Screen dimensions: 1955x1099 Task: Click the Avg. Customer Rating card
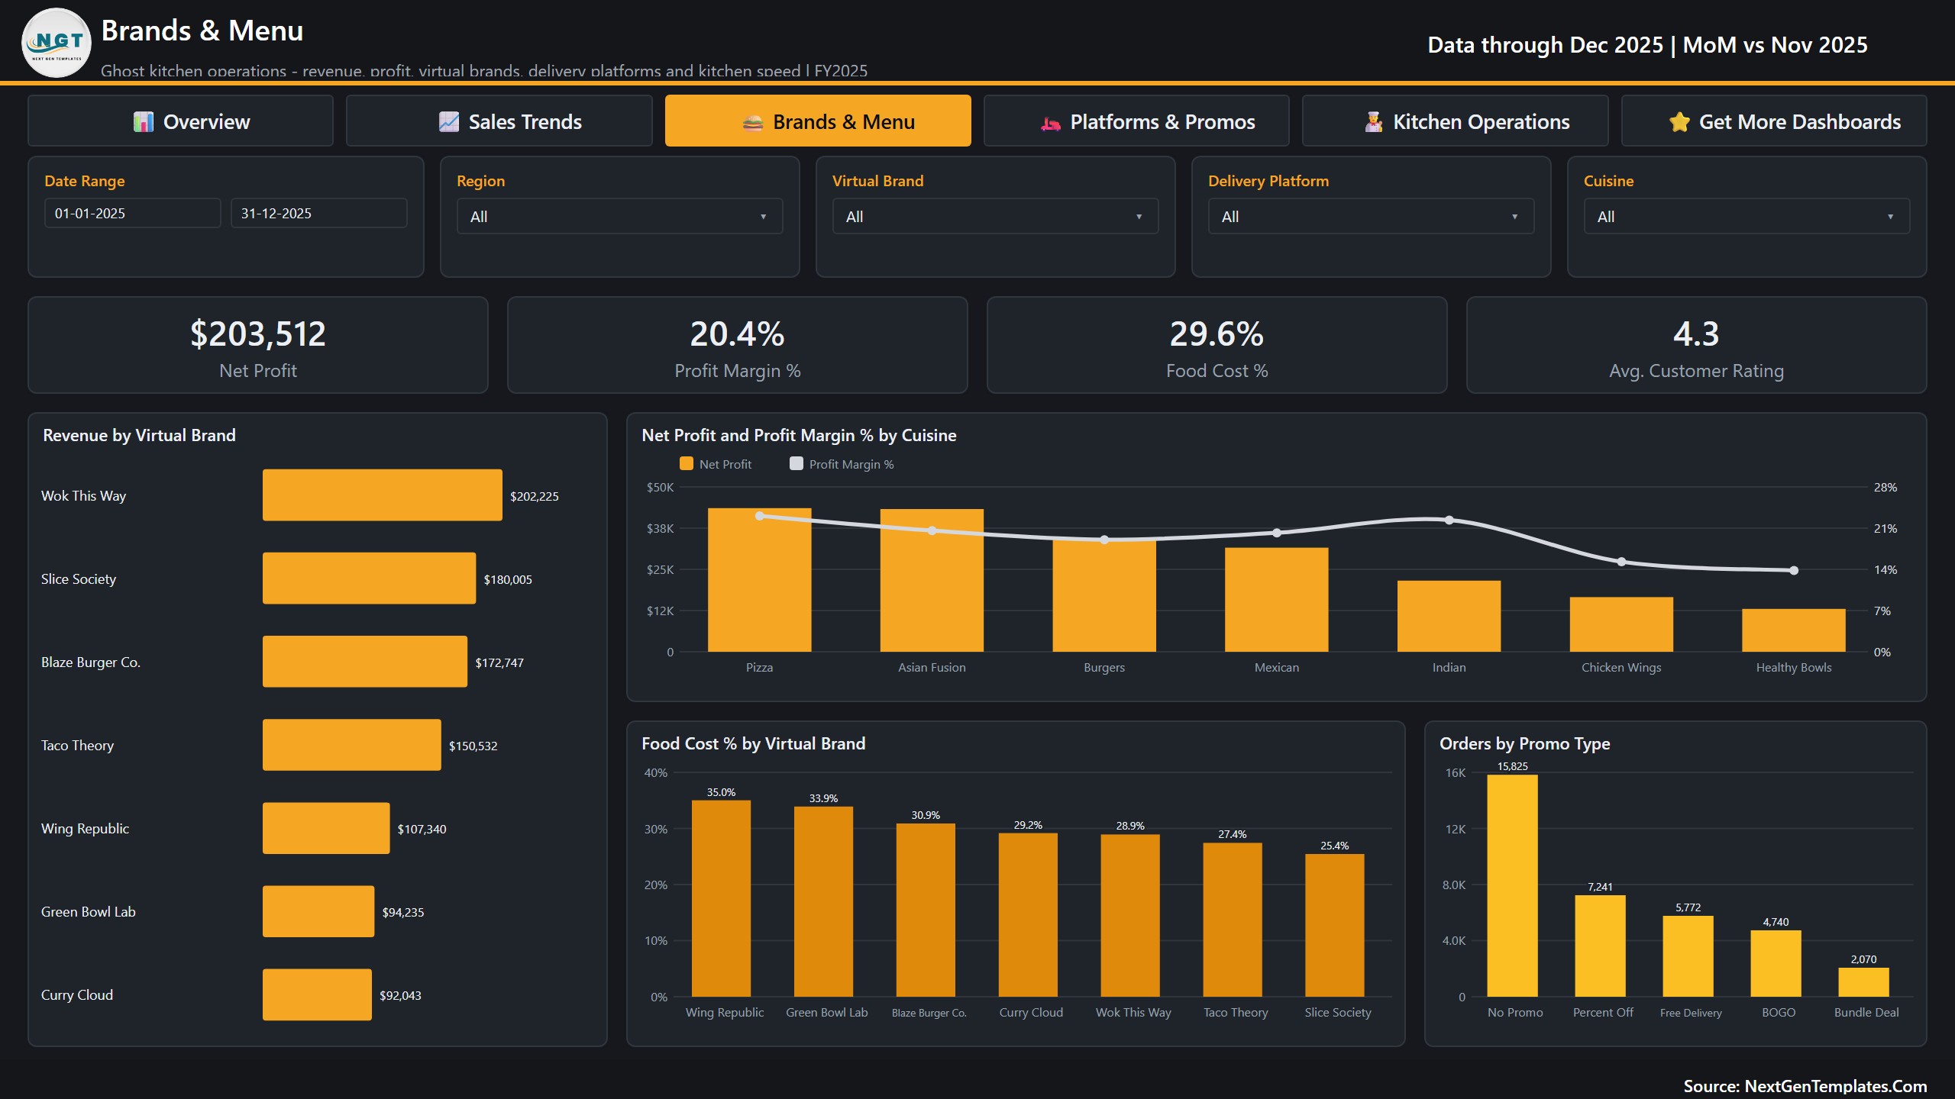(x=1697, y=345)
